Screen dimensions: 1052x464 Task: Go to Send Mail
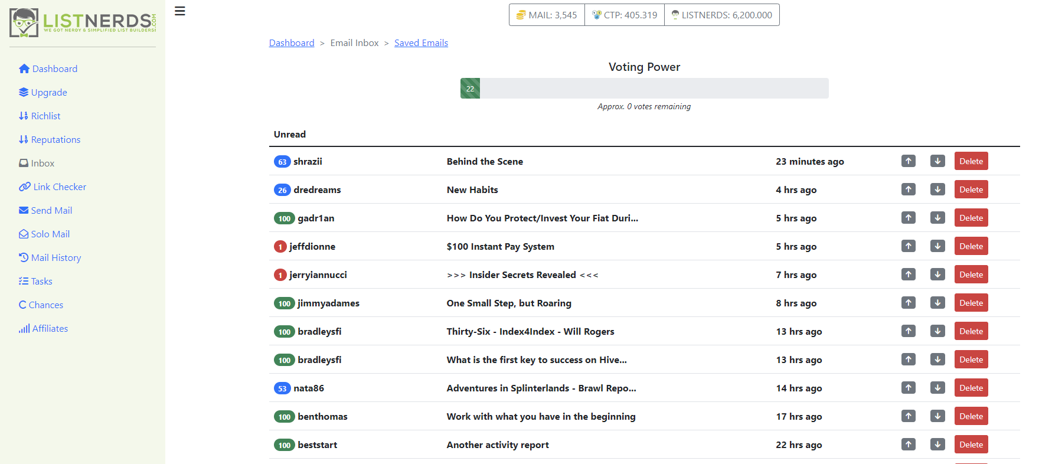tap(45, 210)
